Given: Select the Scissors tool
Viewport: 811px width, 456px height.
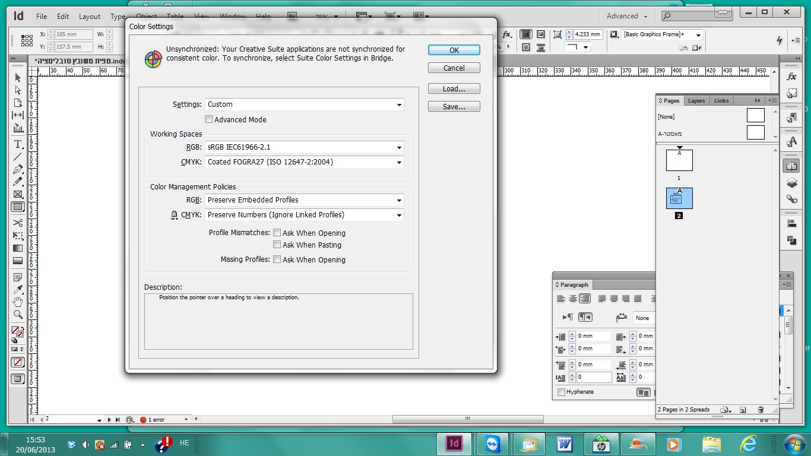Looking at the screenshot, I should (18, 223).
